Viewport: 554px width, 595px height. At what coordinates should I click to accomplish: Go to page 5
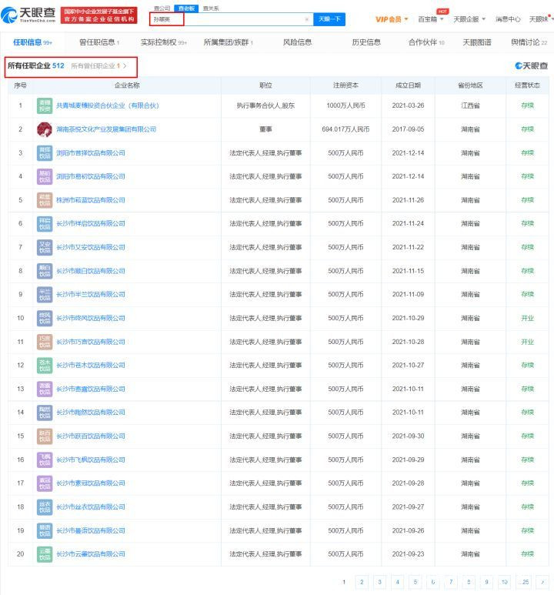pyautogui.click(x=415, y=582)
